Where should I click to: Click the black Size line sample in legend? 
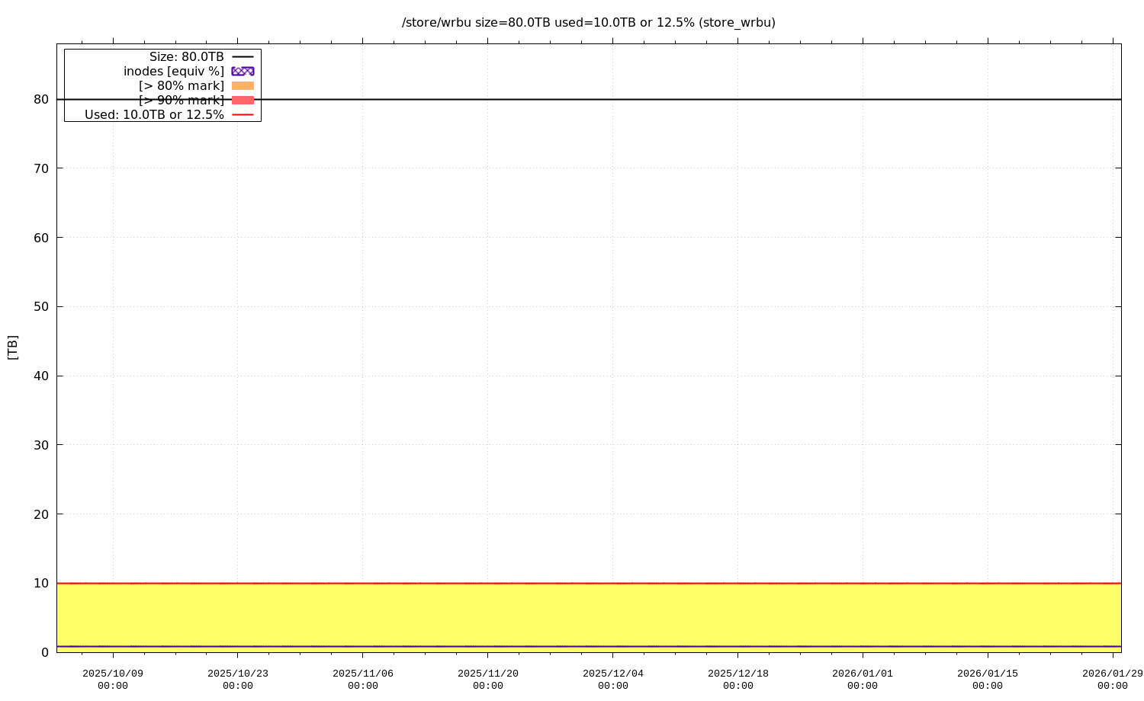[x=243, y=57]
